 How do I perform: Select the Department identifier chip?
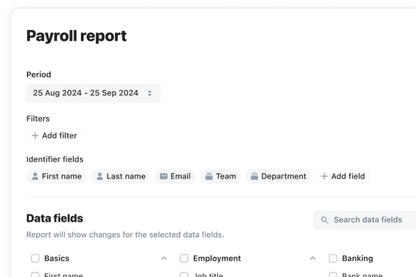click(278, 176)
